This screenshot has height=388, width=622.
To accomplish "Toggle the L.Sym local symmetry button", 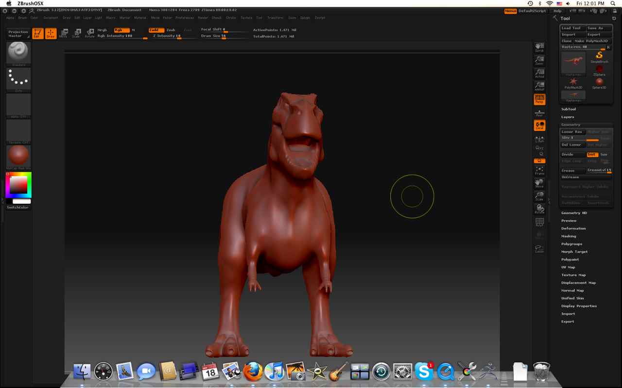I will [x=539, y=139].
